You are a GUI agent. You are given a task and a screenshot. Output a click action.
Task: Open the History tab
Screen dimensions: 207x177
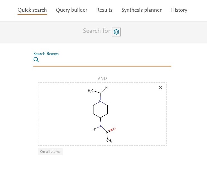click(179, 10)
